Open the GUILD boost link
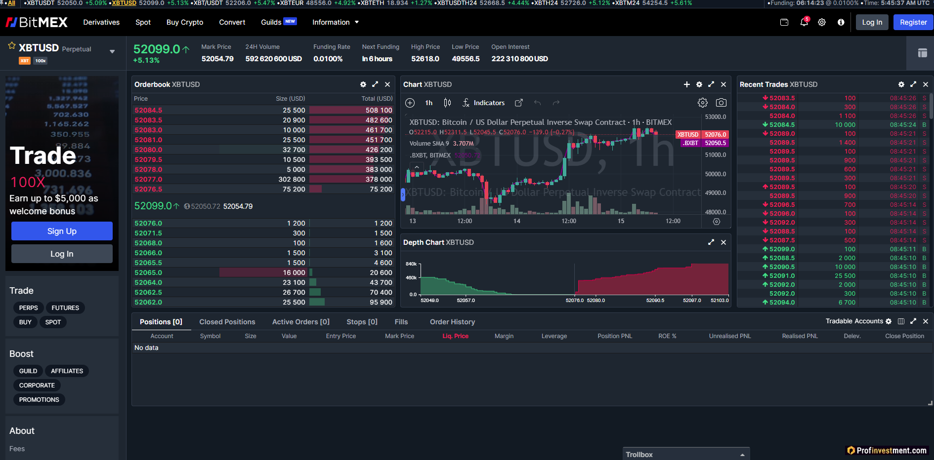 coord(28,371)
